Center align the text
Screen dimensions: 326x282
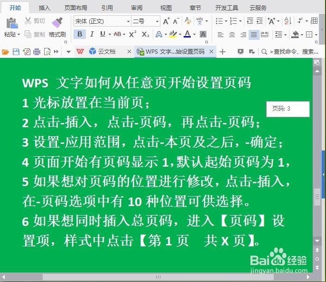232,34
